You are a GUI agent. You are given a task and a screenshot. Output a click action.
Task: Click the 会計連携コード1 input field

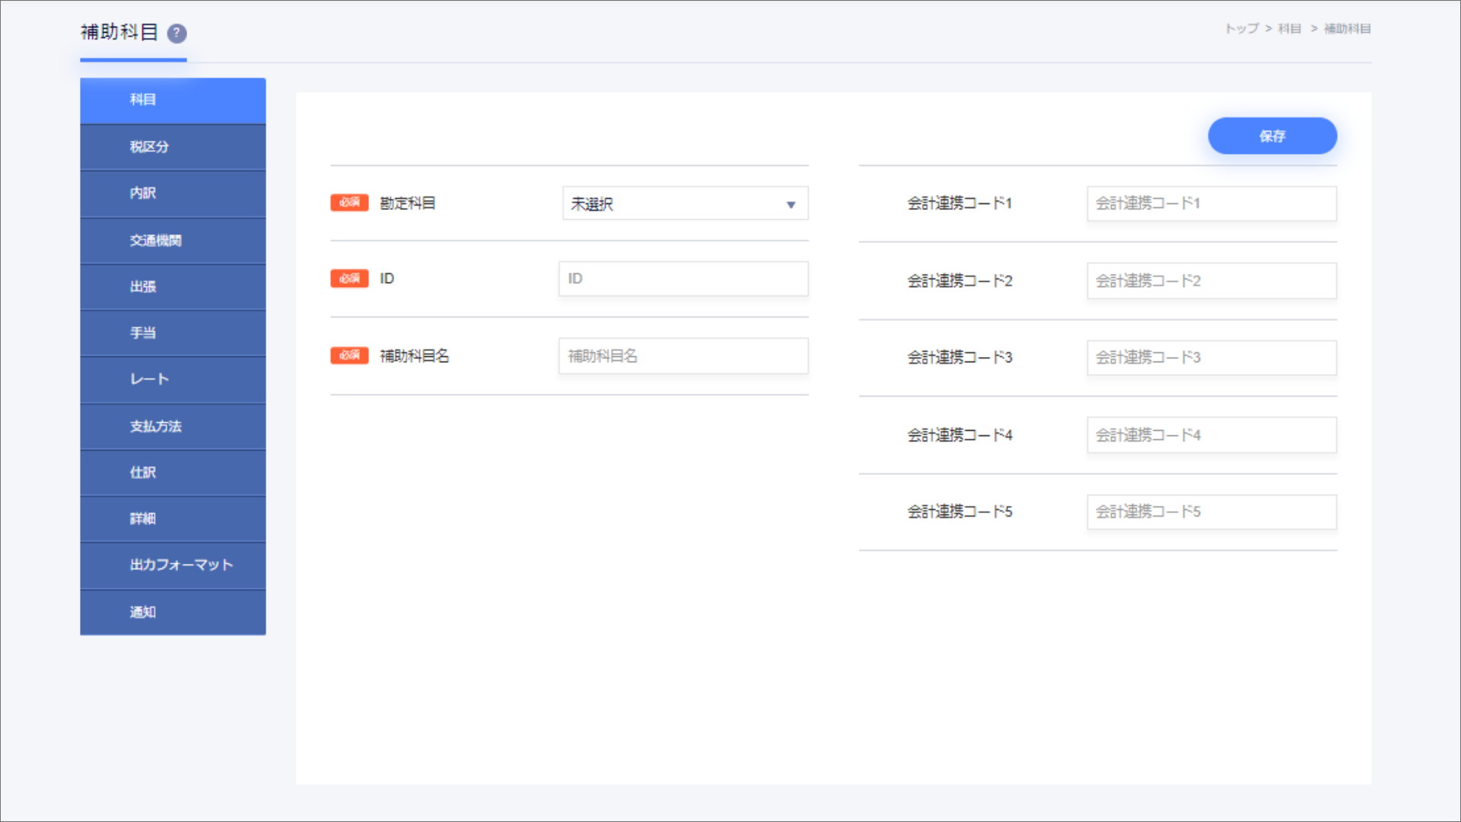(x=1211, y=203)
